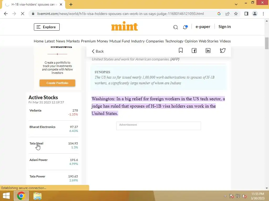The image size is (269, 201).
Task: Click the SYNOPSIS text block
Action: [x=158, y=78]
